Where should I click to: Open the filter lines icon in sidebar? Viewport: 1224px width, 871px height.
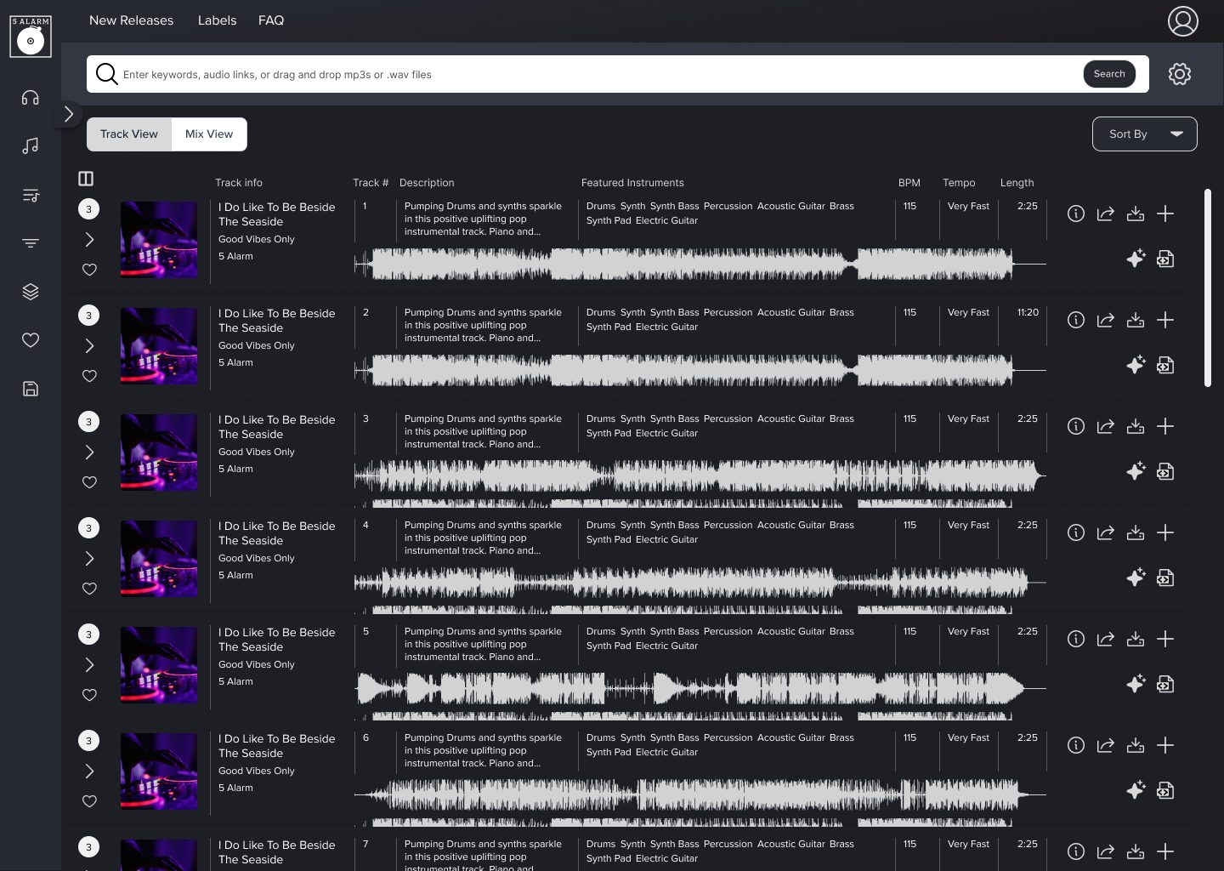coord(31,243)
